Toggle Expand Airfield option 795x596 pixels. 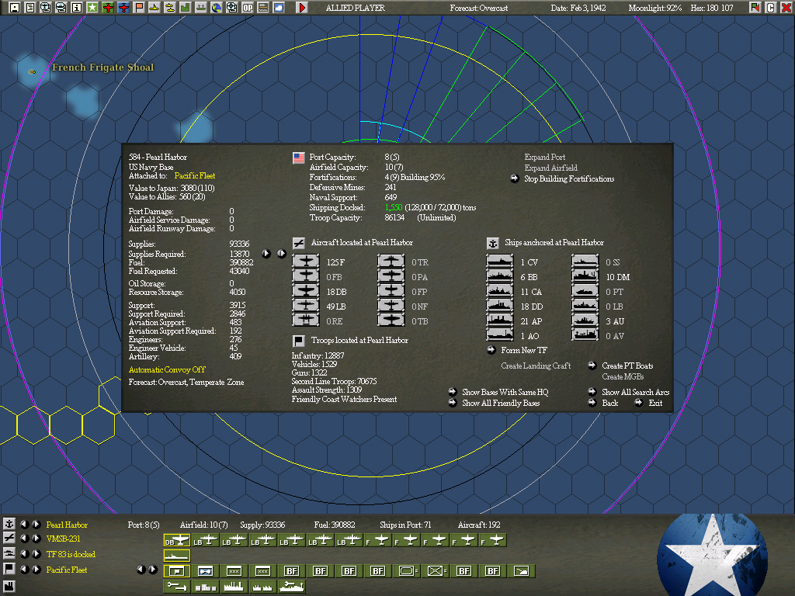coord(550,168)
